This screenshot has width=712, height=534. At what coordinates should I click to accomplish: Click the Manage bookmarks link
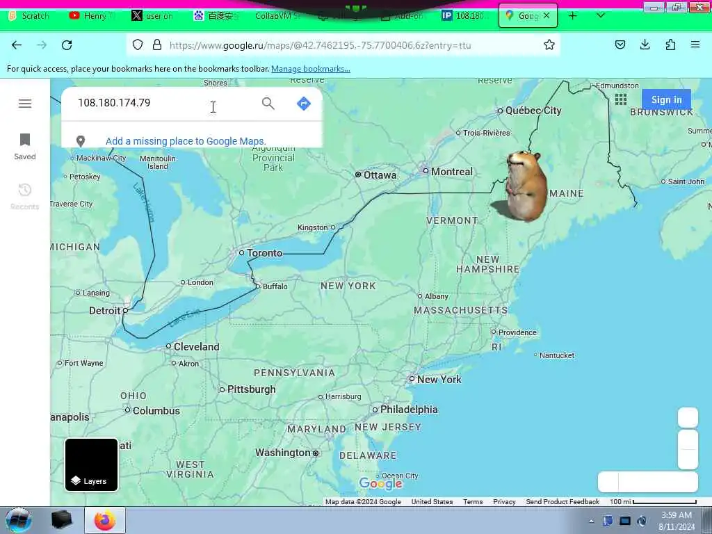(311, 69)
